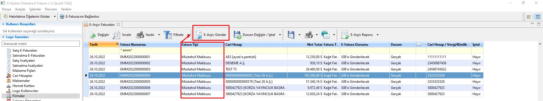
Task: Open dropdown arrow next to Filtrele
Action: pos(188,35)
